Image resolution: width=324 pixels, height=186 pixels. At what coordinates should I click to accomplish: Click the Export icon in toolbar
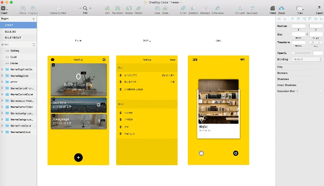(x=319, y=9)
